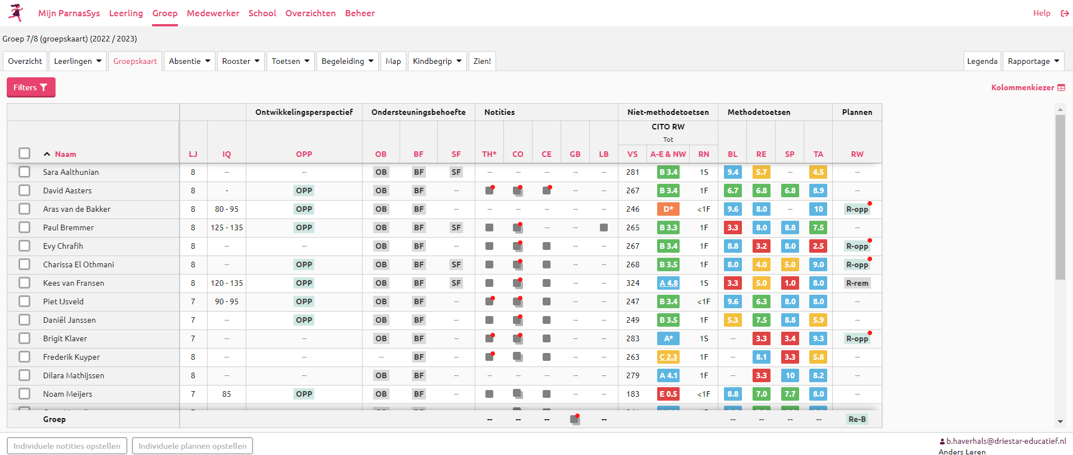Go to the Leerling menu

(x=126, y=13)
